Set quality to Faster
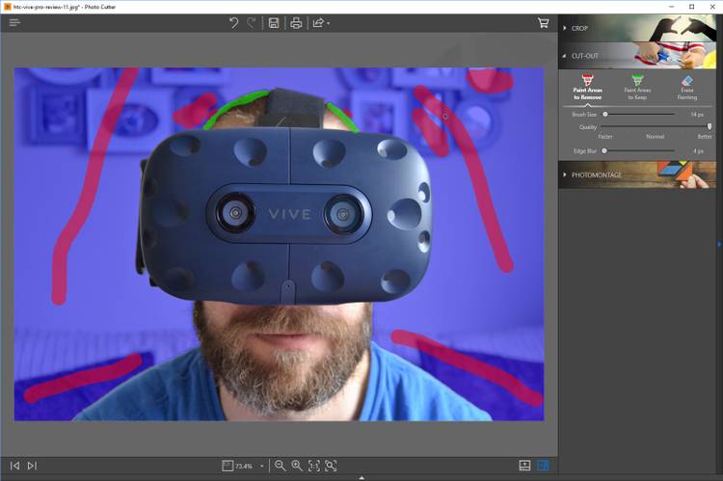Screen dimensions: 723x481 pyautogui.click(x=605, y=137)
